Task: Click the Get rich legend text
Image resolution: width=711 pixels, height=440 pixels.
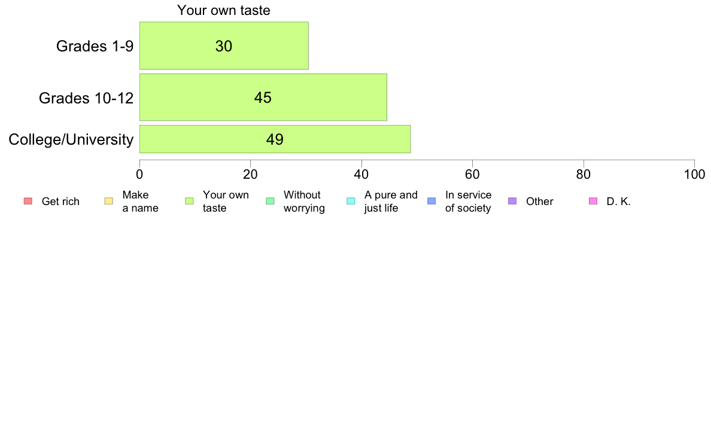Action: tap(60, 201)
